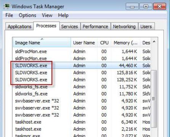Click Admin in the 6,340 K row
This screenshot has height=137, width=170.
79,122
